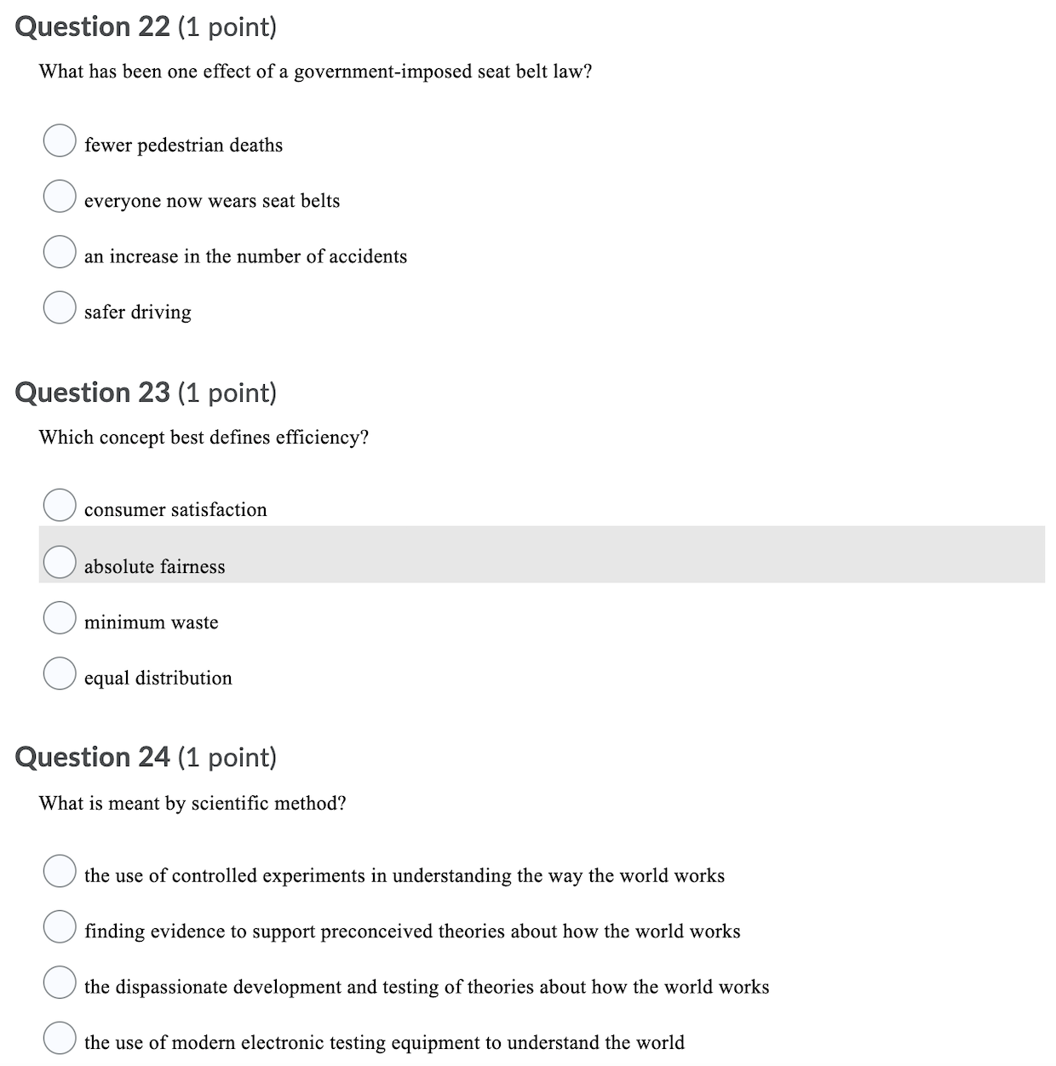1056x1066 pixels.
Task: Select 'equal distribution' for Question 23
Action: tap(59, 673)
